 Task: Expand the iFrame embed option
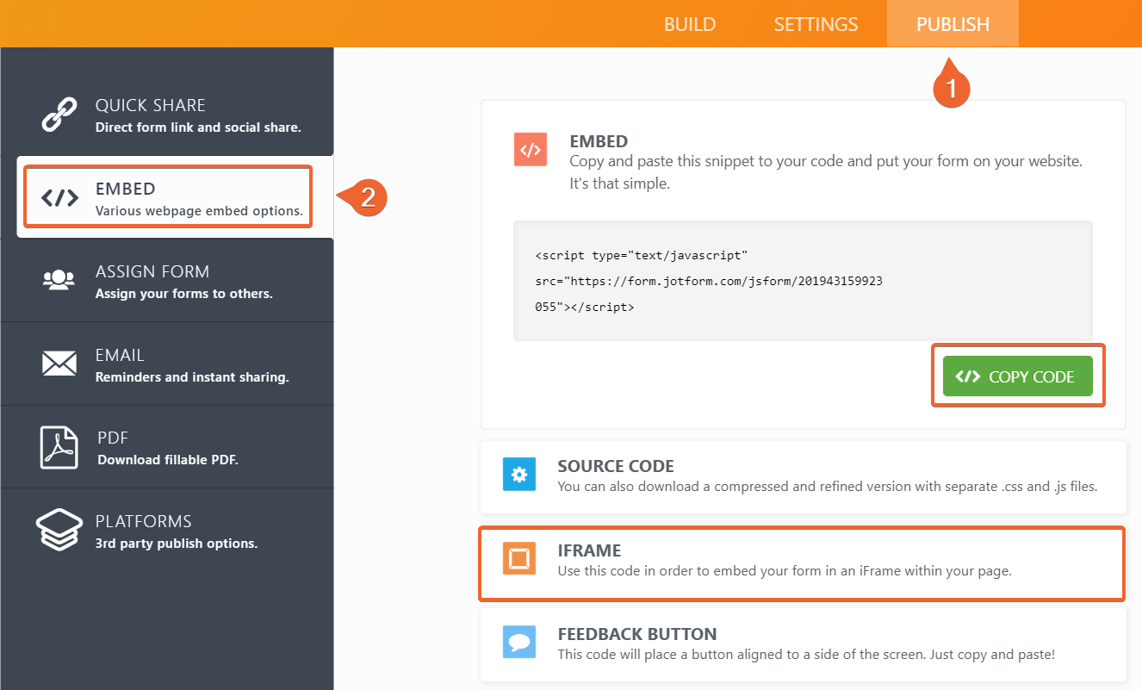coord(803,560)
